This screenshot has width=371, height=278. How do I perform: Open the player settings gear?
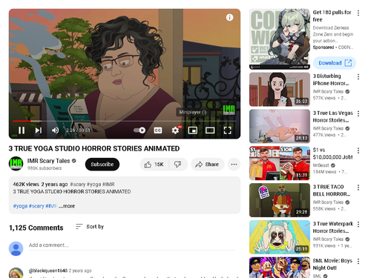pos(176,130)
